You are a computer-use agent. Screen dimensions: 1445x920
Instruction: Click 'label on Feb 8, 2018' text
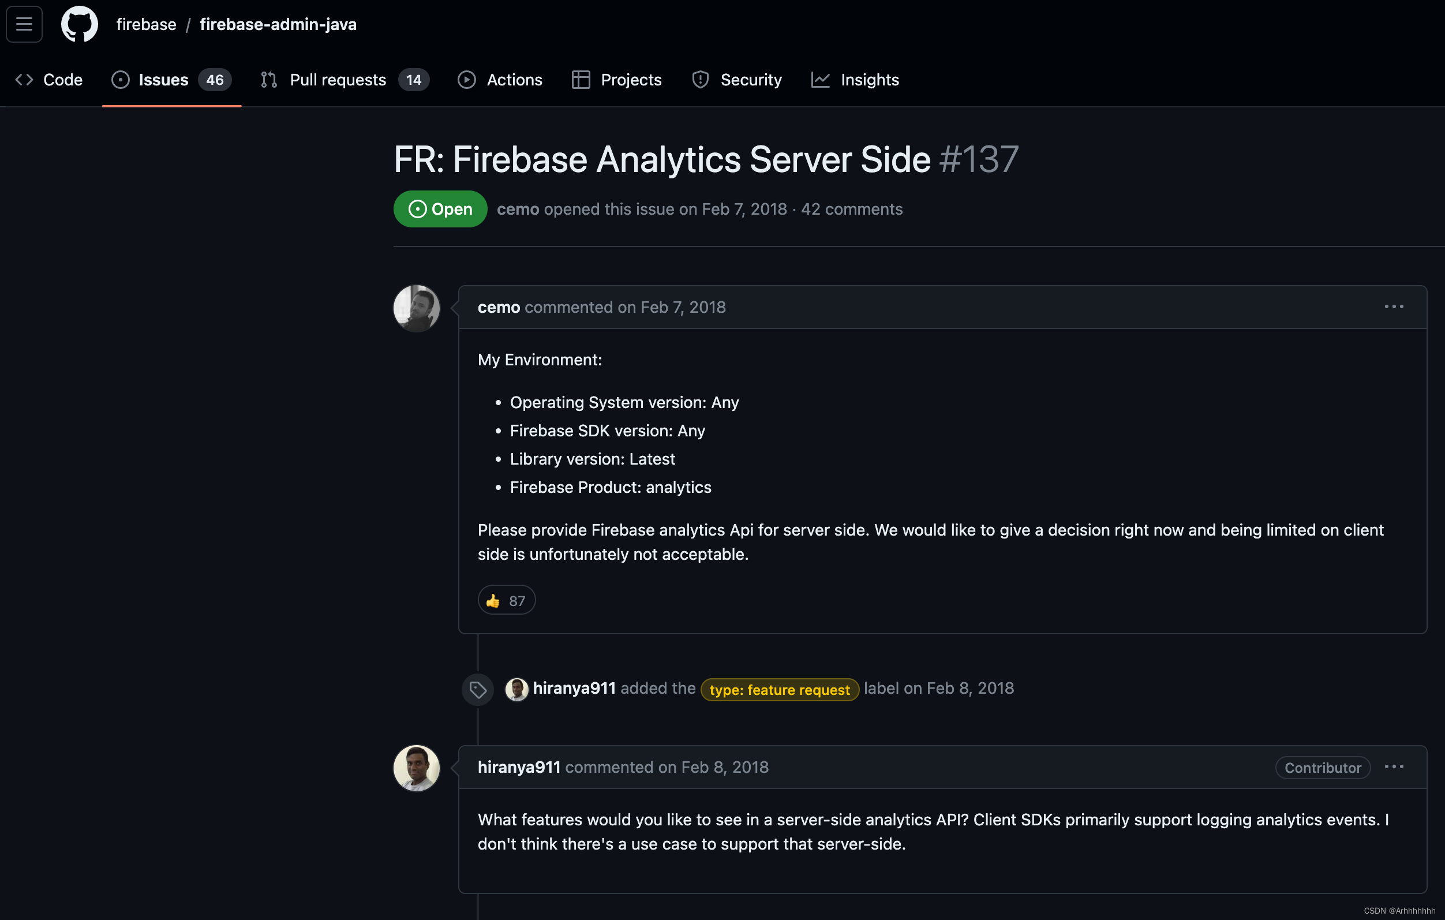click(938, 689)
